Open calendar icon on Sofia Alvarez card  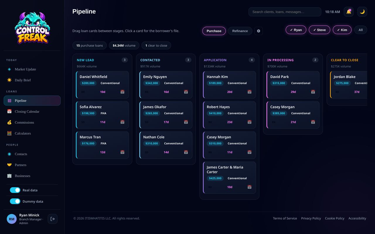122,122
